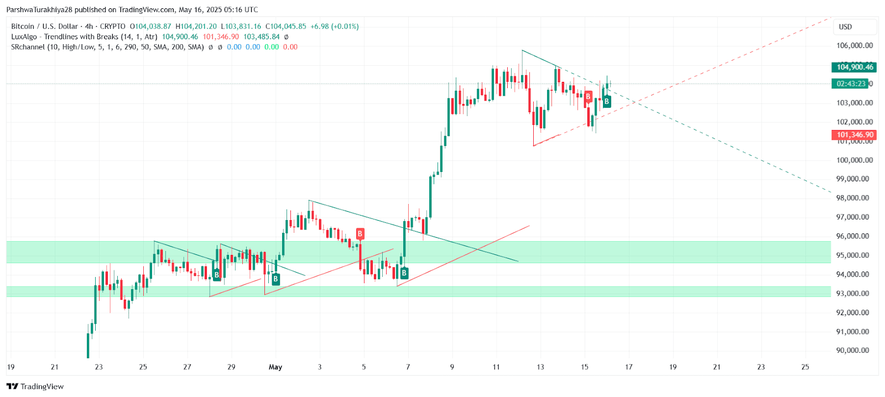This screenshot has width=885, height=397.
Task: Click the Bitcoin / U.S. Dollar symbol title
Action: click(x=45, y=27)
